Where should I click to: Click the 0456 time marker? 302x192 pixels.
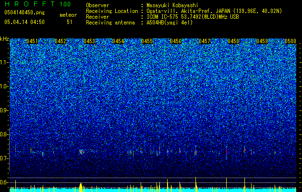click(176, 41)
